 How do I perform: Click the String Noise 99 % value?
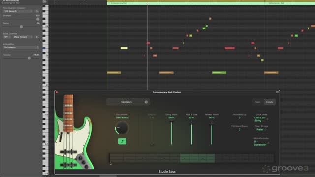pyautogui.click(x=171, y=118)
